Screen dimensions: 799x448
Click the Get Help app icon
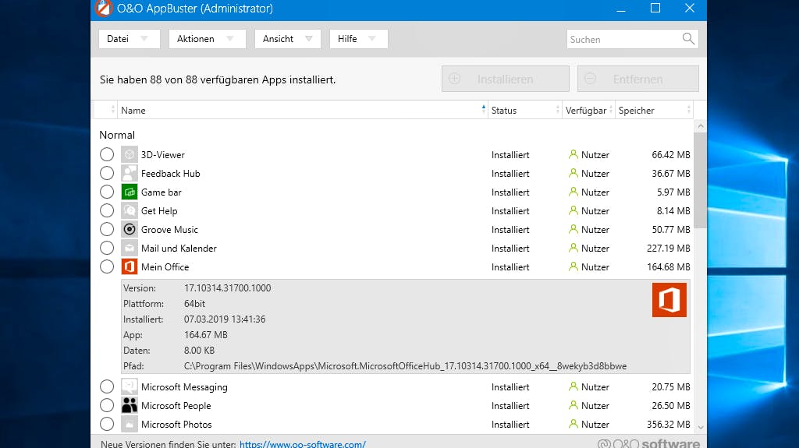(x=130, y=210)
